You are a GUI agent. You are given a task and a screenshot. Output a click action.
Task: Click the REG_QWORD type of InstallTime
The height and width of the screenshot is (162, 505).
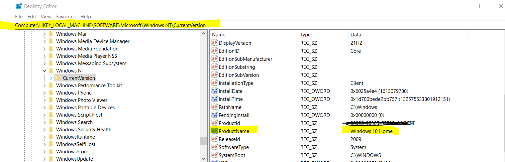(x=315, y=99)
